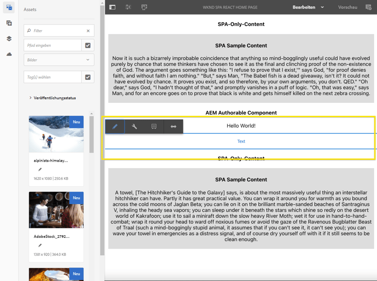The image size is (377, 281).
Task: Open the emulator device icon
Action: click(x=144, y=7)
